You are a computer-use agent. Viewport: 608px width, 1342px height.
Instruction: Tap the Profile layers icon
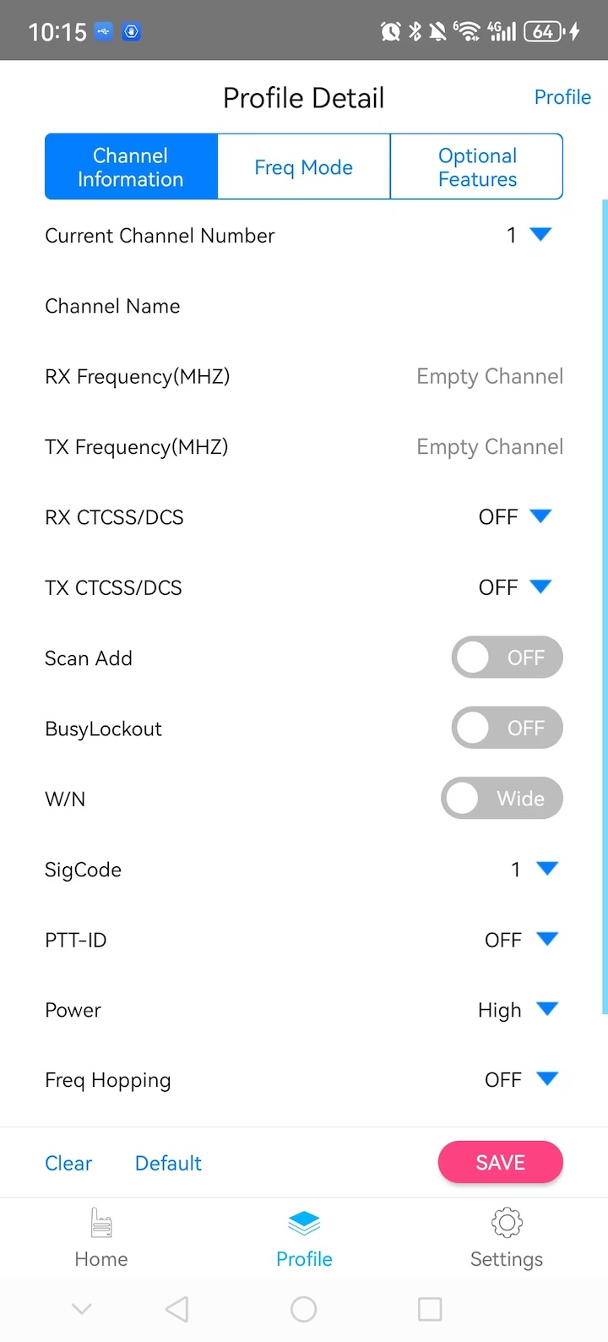tap(304, 1223)
